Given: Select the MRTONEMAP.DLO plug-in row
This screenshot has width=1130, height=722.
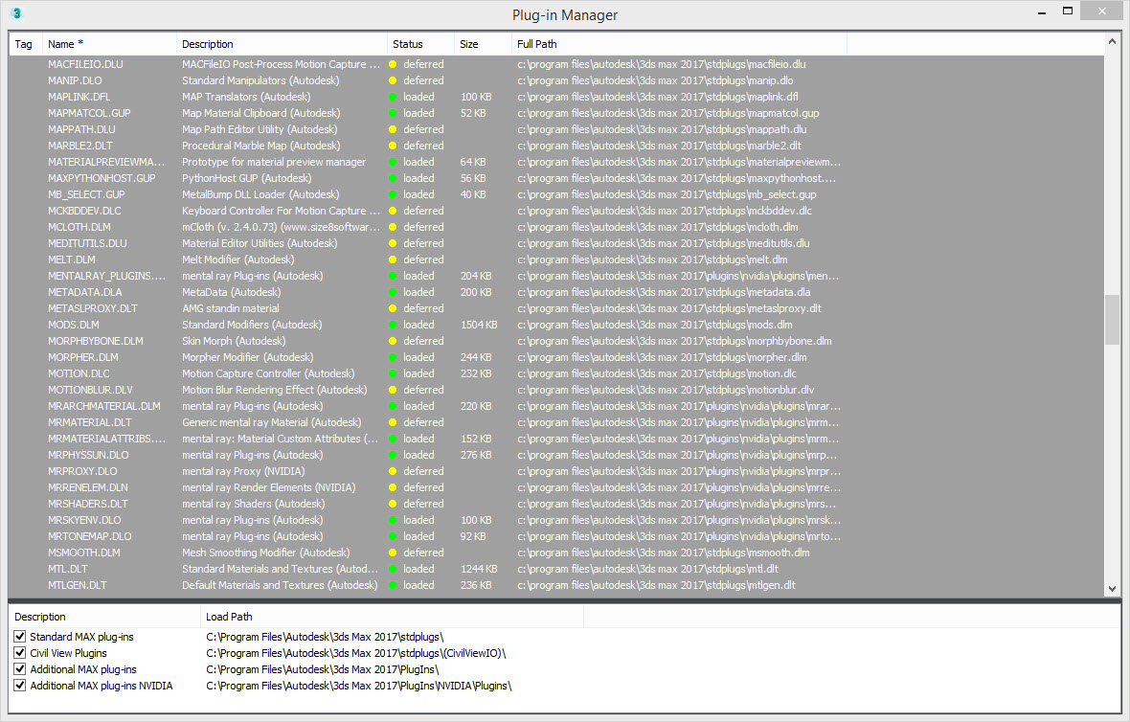Looking at the screenshot, I should [x=555, y=537].
